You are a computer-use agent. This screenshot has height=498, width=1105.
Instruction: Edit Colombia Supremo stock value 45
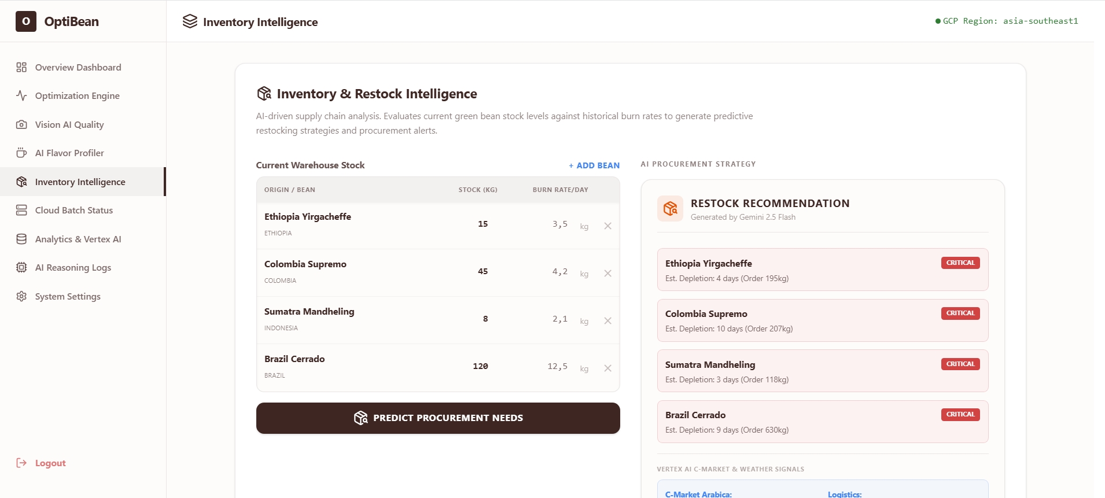[482, 271]
